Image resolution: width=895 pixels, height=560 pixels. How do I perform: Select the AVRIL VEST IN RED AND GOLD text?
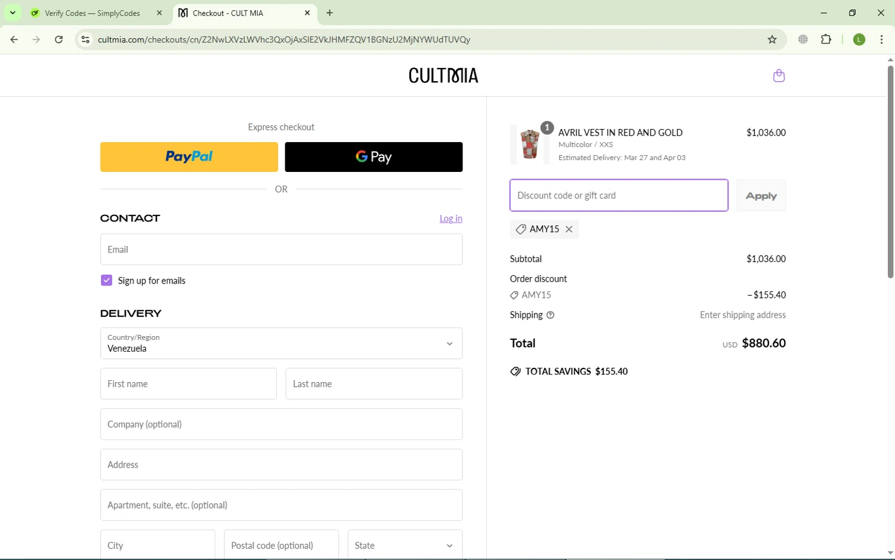click(x=620, y=133)
